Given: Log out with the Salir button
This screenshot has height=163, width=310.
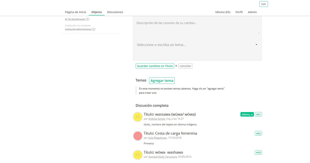Looking at the screenshot, I should [x=264, y=4].
